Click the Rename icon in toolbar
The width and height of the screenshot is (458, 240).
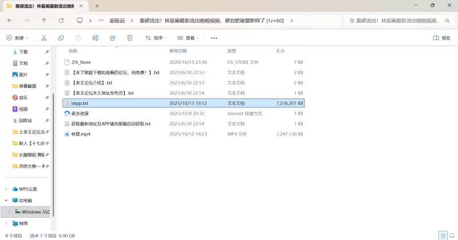coord(96,38)
